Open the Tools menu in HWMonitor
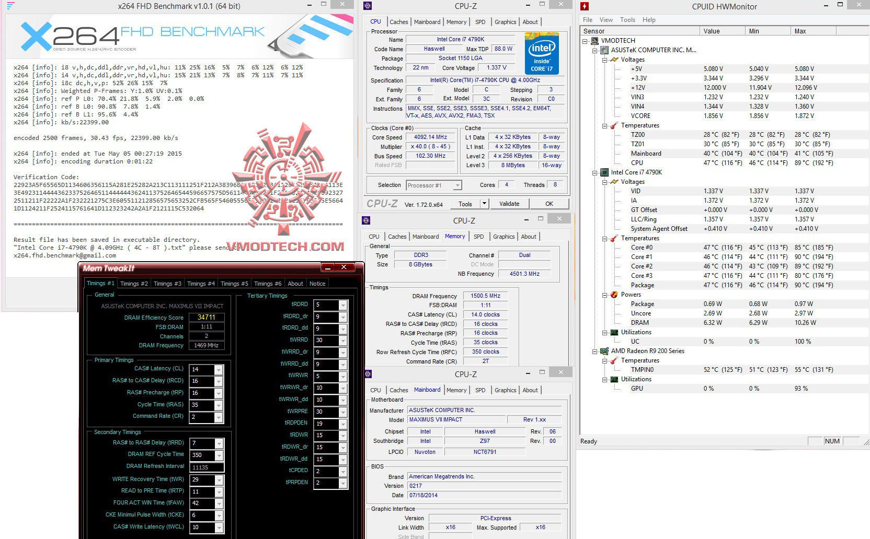The width and height of the screenshot is (870, 539). tap(627, 20)
